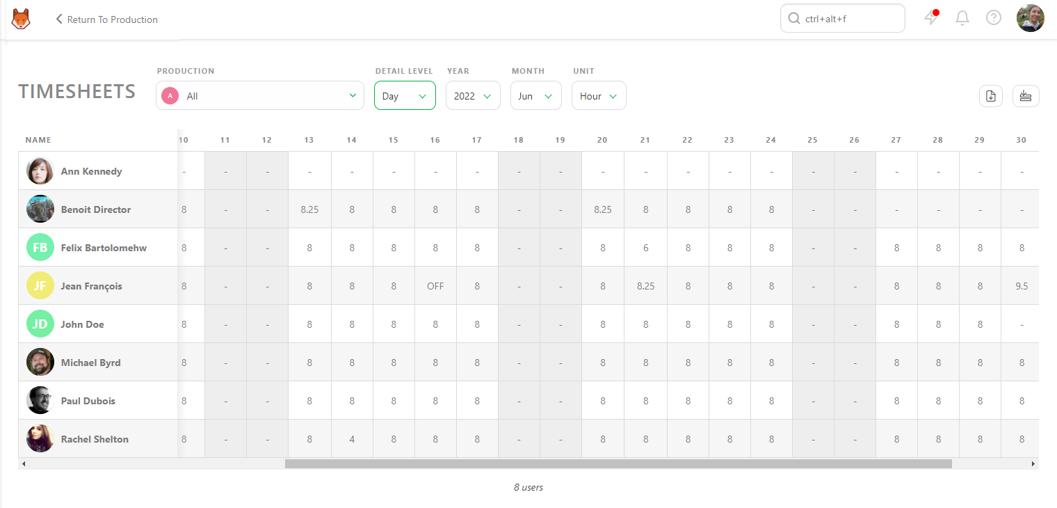Go back via Return To Production
This screenshot has width=1057, height=508.
tap(107, 19)
